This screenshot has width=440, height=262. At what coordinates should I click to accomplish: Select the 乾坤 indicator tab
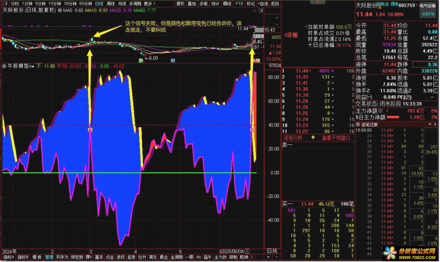pos(244,257)
